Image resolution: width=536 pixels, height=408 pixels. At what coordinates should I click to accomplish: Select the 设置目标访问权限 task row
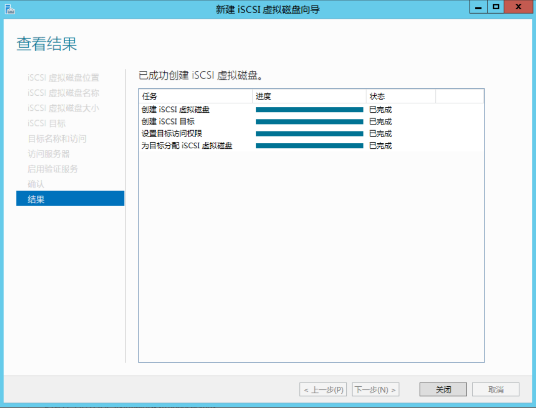click(311, 134)
